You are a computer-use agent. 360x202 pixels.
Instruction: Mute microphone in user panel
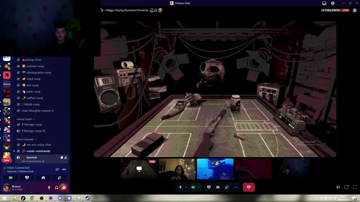pyautogui.click(x=49, y=188)
